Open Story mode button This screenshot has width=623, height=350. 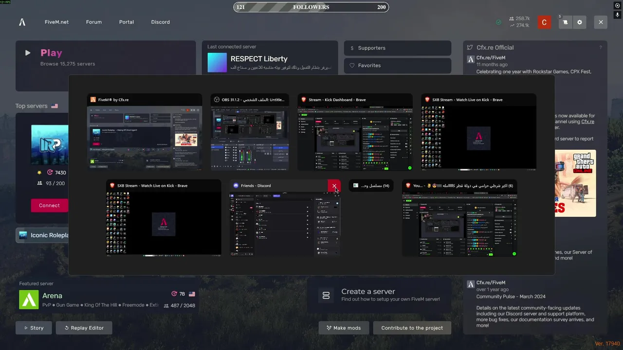(34, 328)
